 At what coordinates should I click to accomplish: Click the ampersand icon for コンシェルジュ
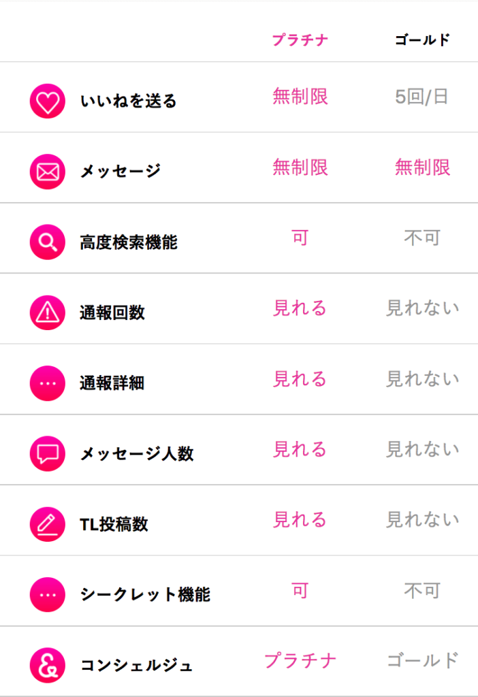[x=48, y=665]
